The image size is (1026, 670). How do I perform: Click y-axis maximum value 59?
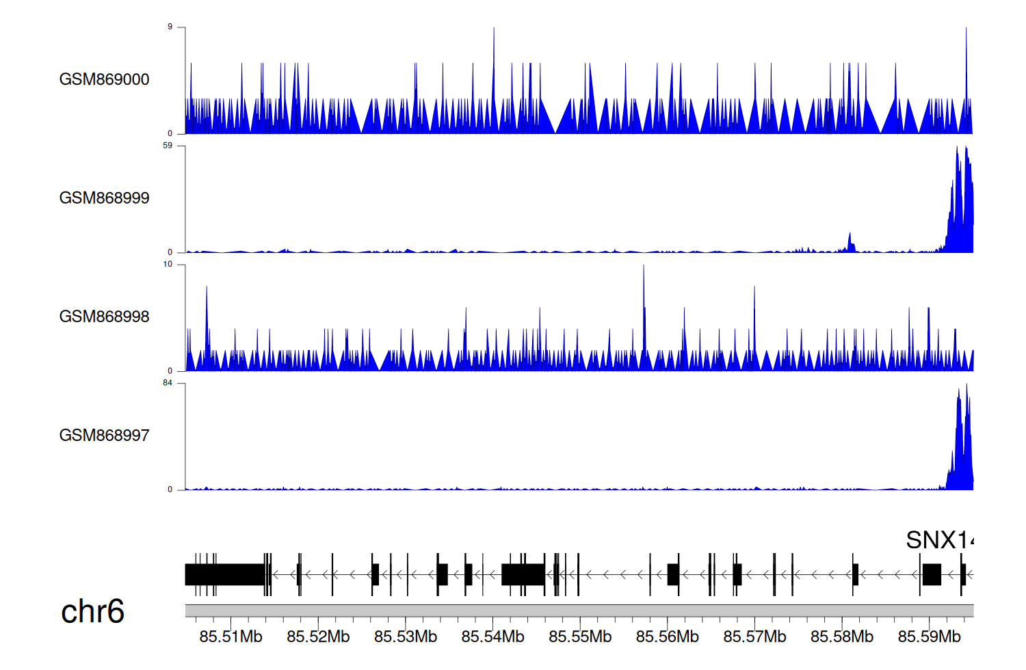click(x=168, y=146)
